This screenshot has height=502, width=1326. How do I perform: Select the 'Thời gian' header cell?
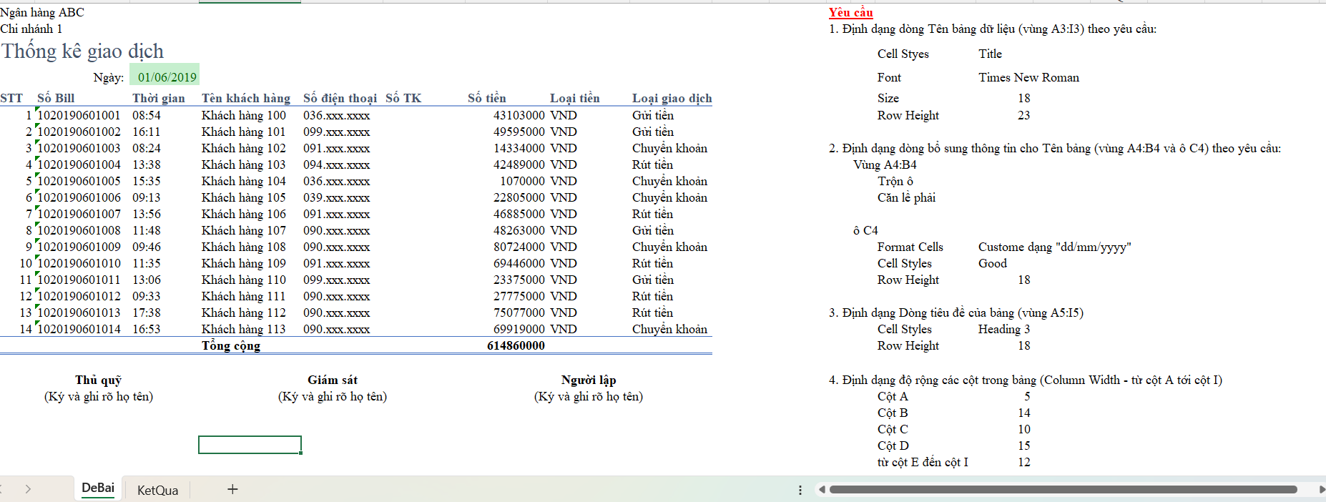point(159,98)
